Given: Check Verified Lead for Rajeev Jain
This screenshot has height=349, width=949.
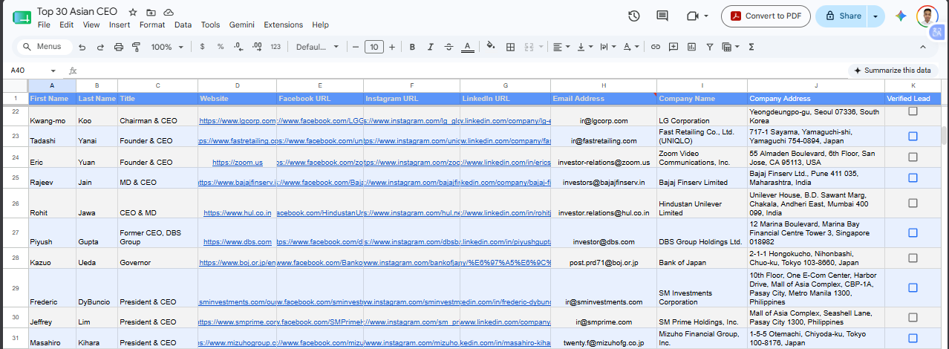Looking at the screenshot, I should pyautogui.click(x=913, y=177).
